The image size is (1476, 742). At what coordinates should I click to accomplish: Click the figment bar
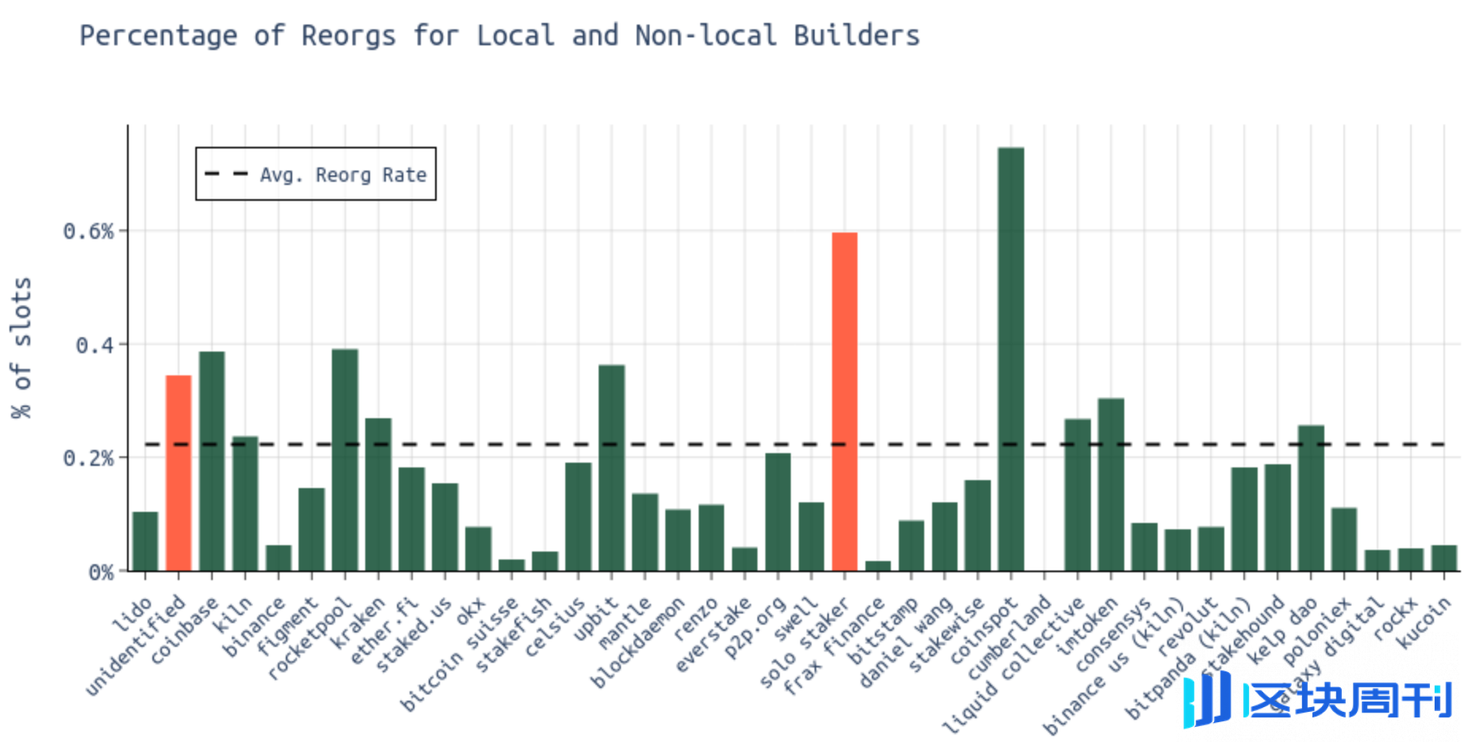(x=312, y=529)
